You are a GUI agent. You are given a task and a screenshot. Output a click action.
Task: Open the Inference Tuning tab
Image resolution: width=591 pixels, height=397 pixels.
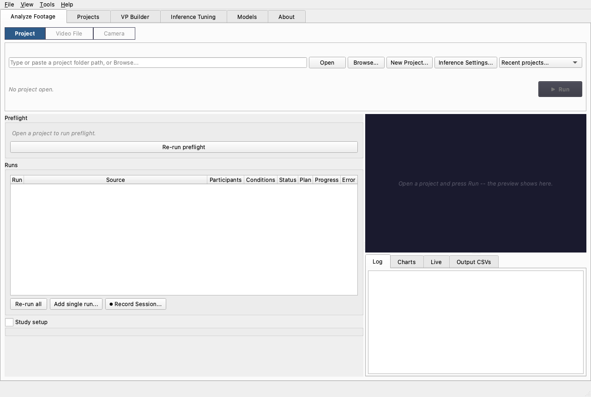193,17
